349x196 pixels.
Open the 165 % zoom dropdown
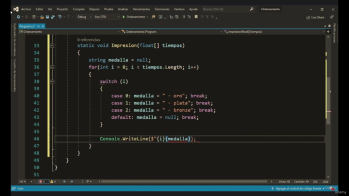(26, 181)
